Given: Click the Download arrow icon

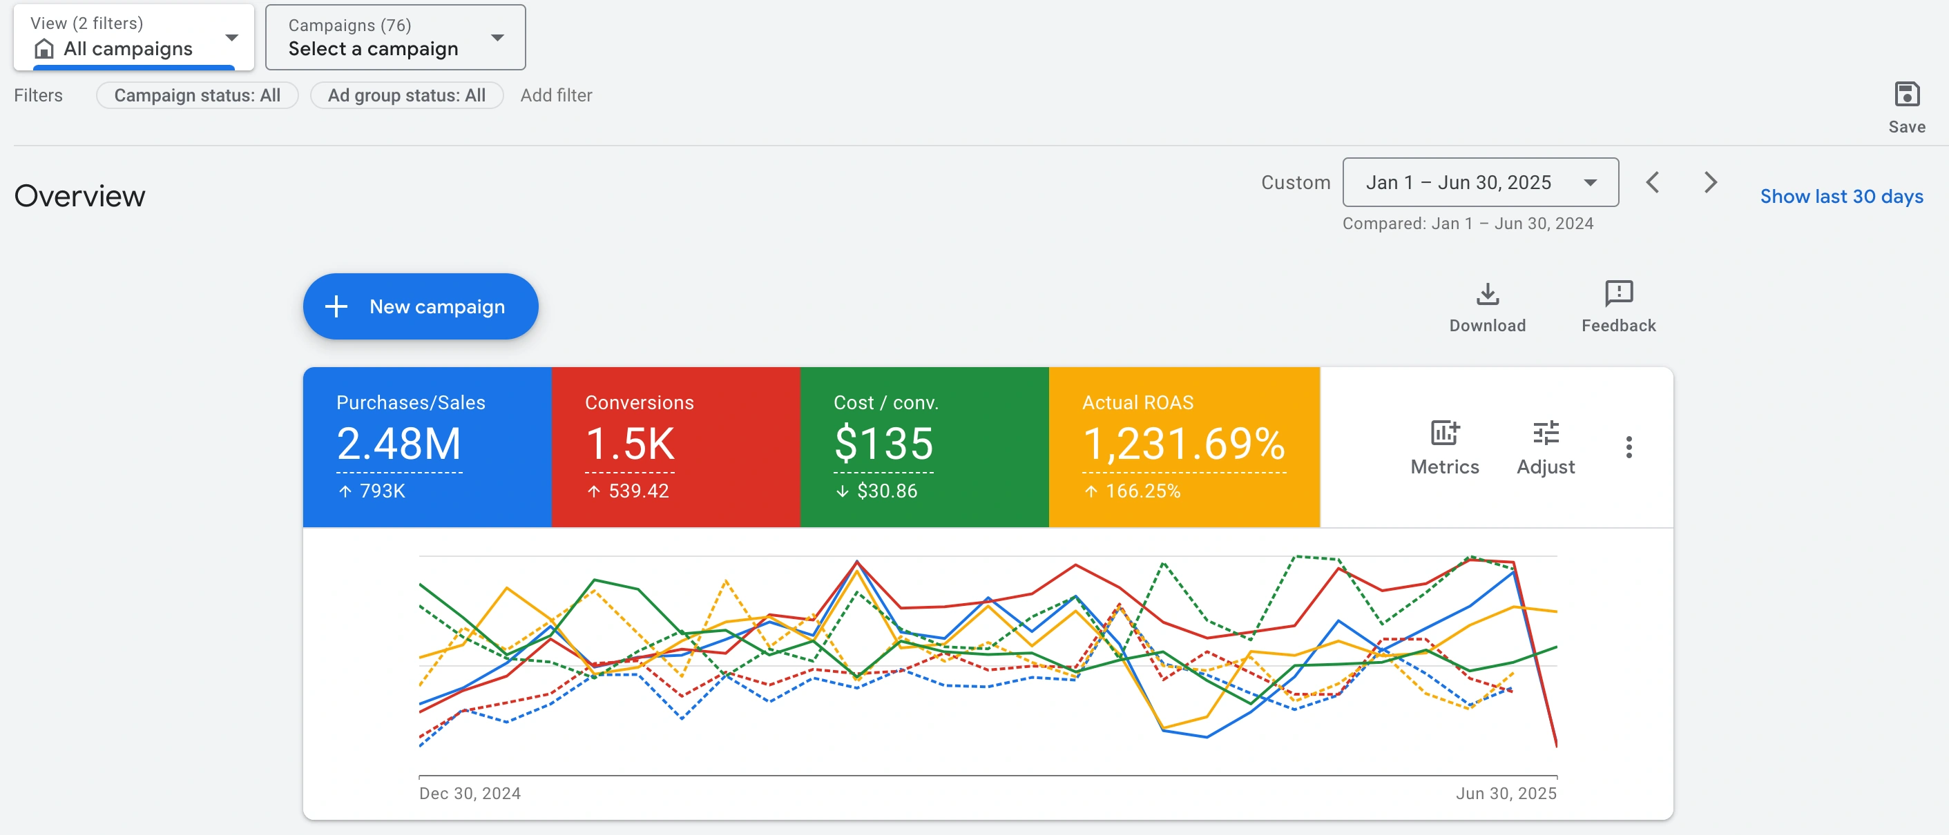Looking at the screenshot, I should (x=1487, y=294).
